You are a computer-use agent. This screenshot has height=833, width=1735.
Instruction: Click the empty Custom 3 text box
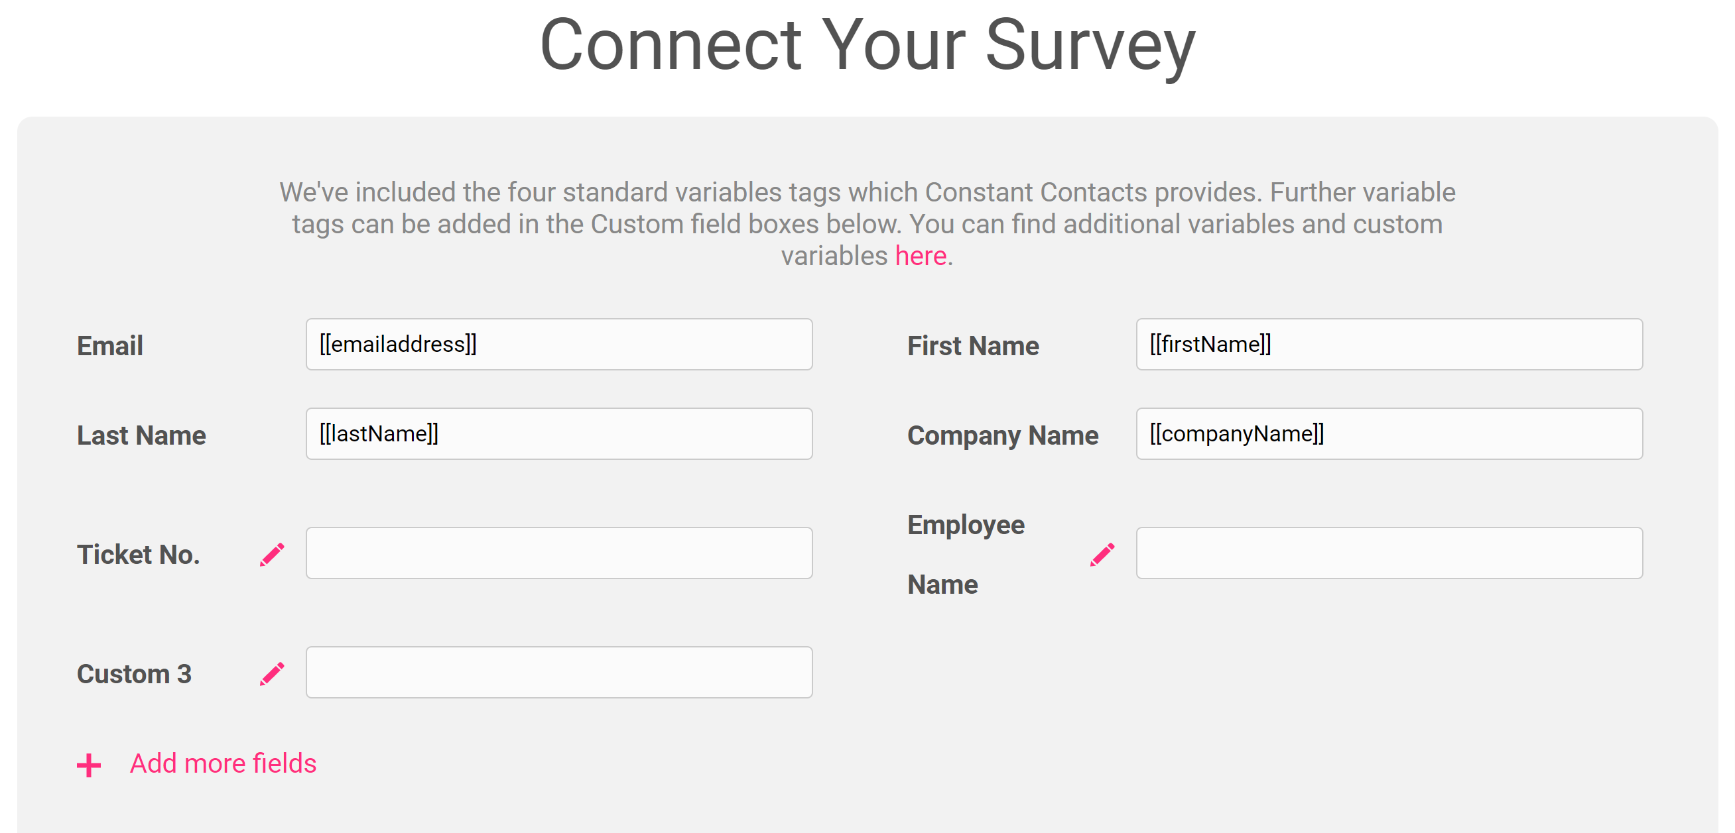559,672
